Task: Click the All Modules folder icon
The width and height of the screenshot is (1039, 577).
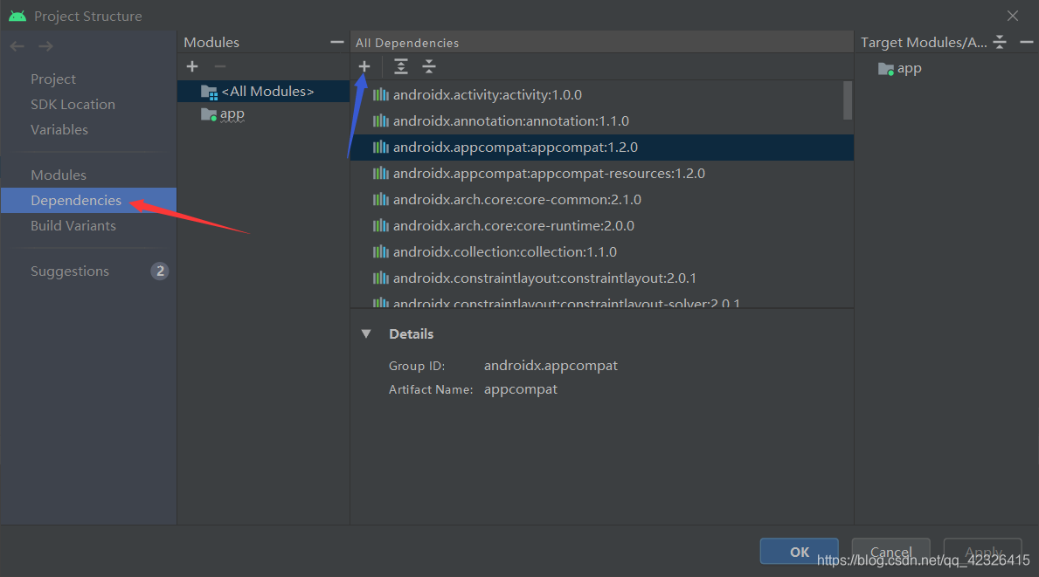Action: [x=210, y=92]
